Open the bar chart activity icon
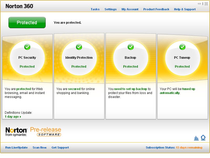 click(196, 138)
